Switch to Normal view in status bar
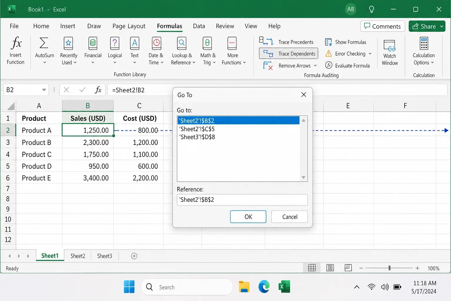 pos(312,268)
